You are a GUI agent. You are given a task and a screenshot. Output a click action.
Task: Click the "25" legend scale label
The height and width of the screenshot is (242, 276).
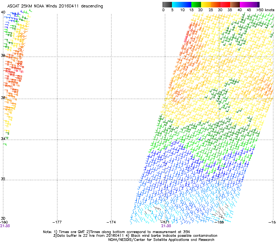(211, 10)
